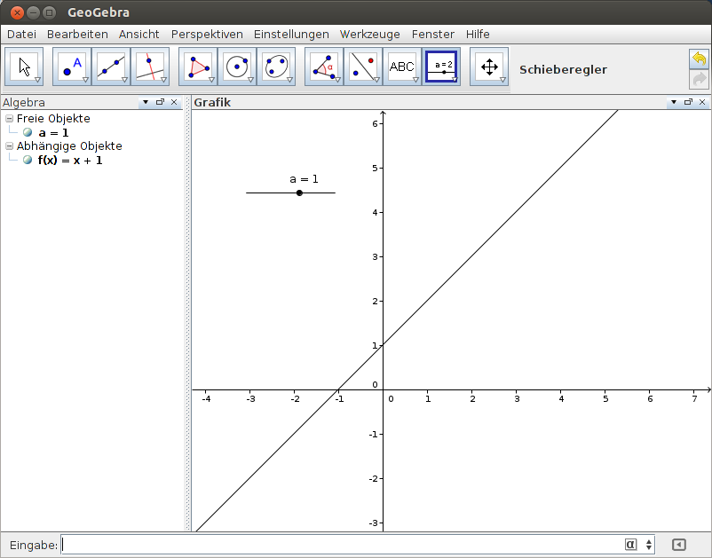Open the Perspektiven menu
712x558 pixels.
tap(207, 34)
